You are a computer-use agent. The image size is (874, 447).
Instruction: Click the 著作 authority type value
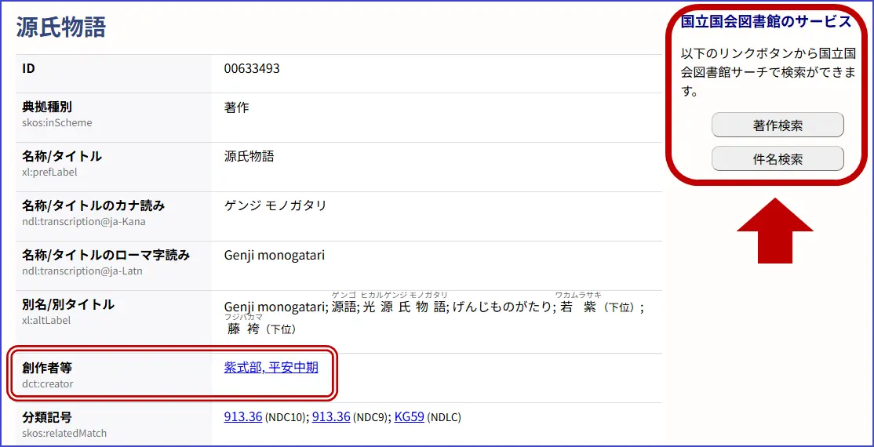pos(236,107)
